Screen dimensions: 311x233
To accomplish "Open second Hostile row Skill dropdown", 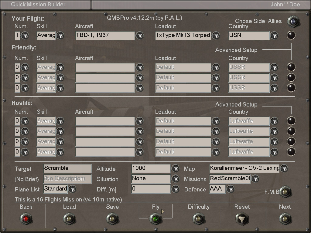I will tap(60, 131).
